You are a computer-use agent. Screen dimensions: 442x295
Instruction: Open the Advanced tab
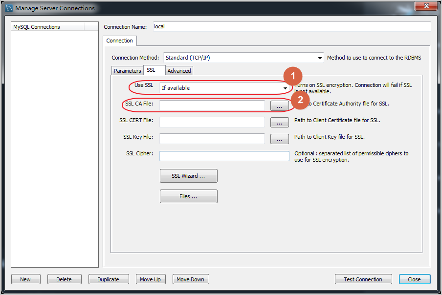[x=179, y=71]
